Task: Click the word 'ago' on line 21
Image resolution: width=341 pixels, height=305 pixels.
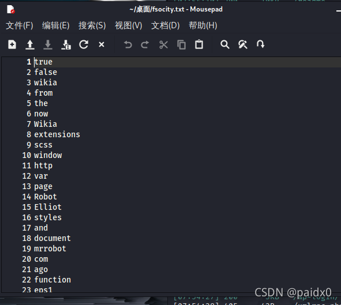Action: (41, 270)
